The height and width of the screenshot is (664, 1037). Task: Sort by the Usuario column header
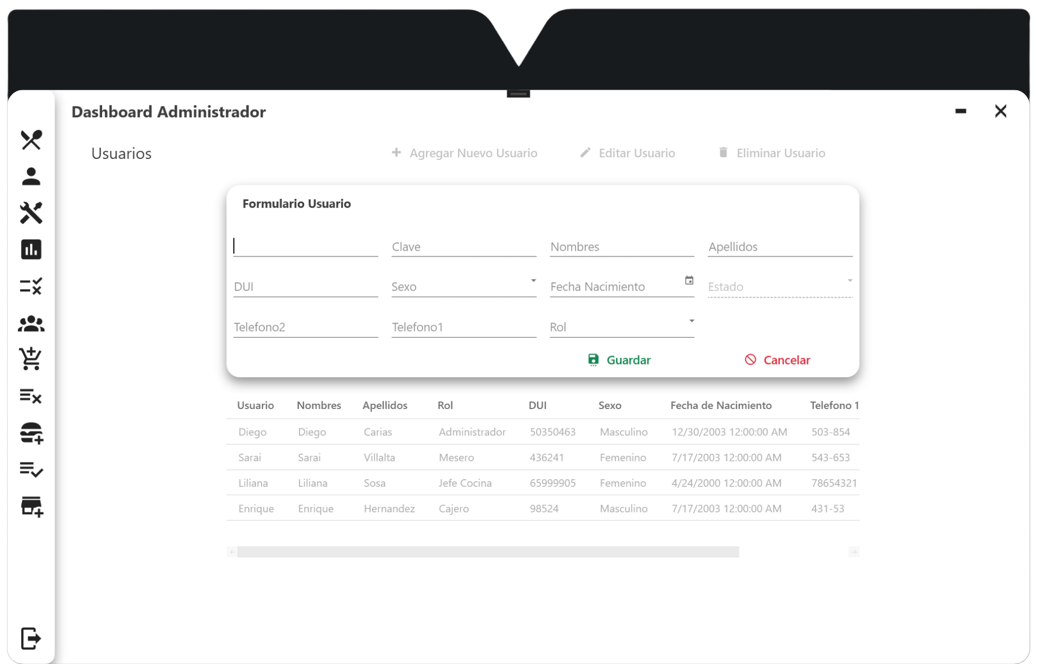[255, 405]
